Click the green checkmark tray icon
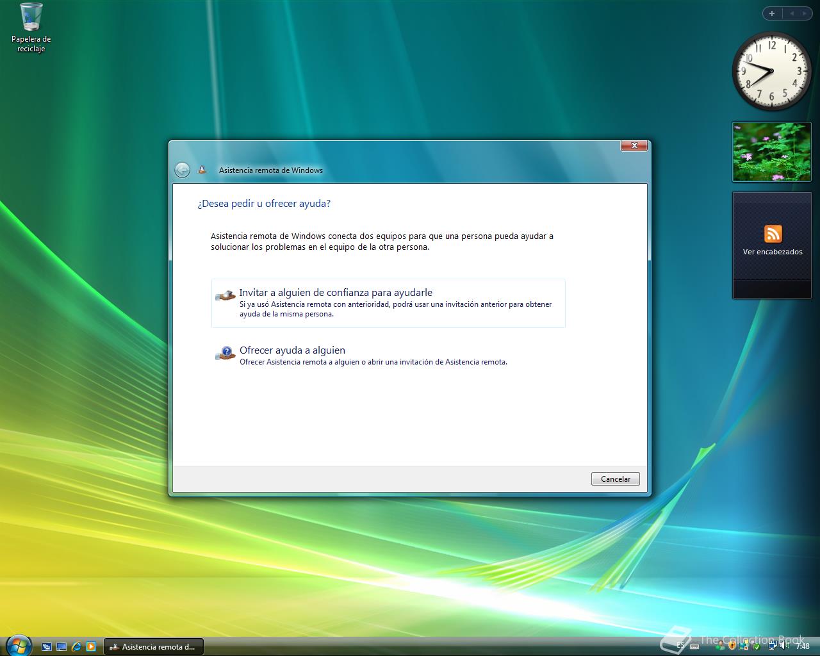Screen dimensions: 820x656 [757, 646]
